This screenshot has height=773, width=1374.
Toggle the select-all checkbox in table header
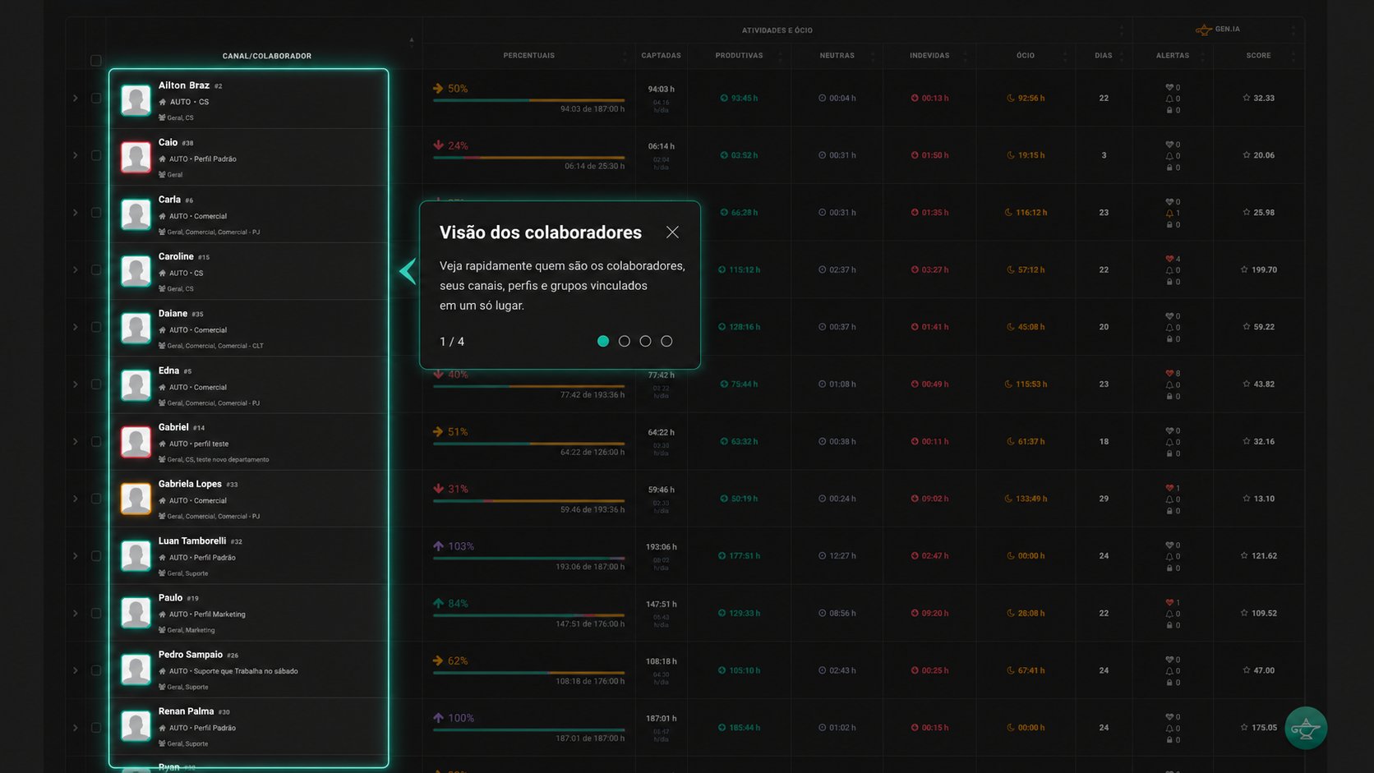pyautogui.click(x=96, y=61)
